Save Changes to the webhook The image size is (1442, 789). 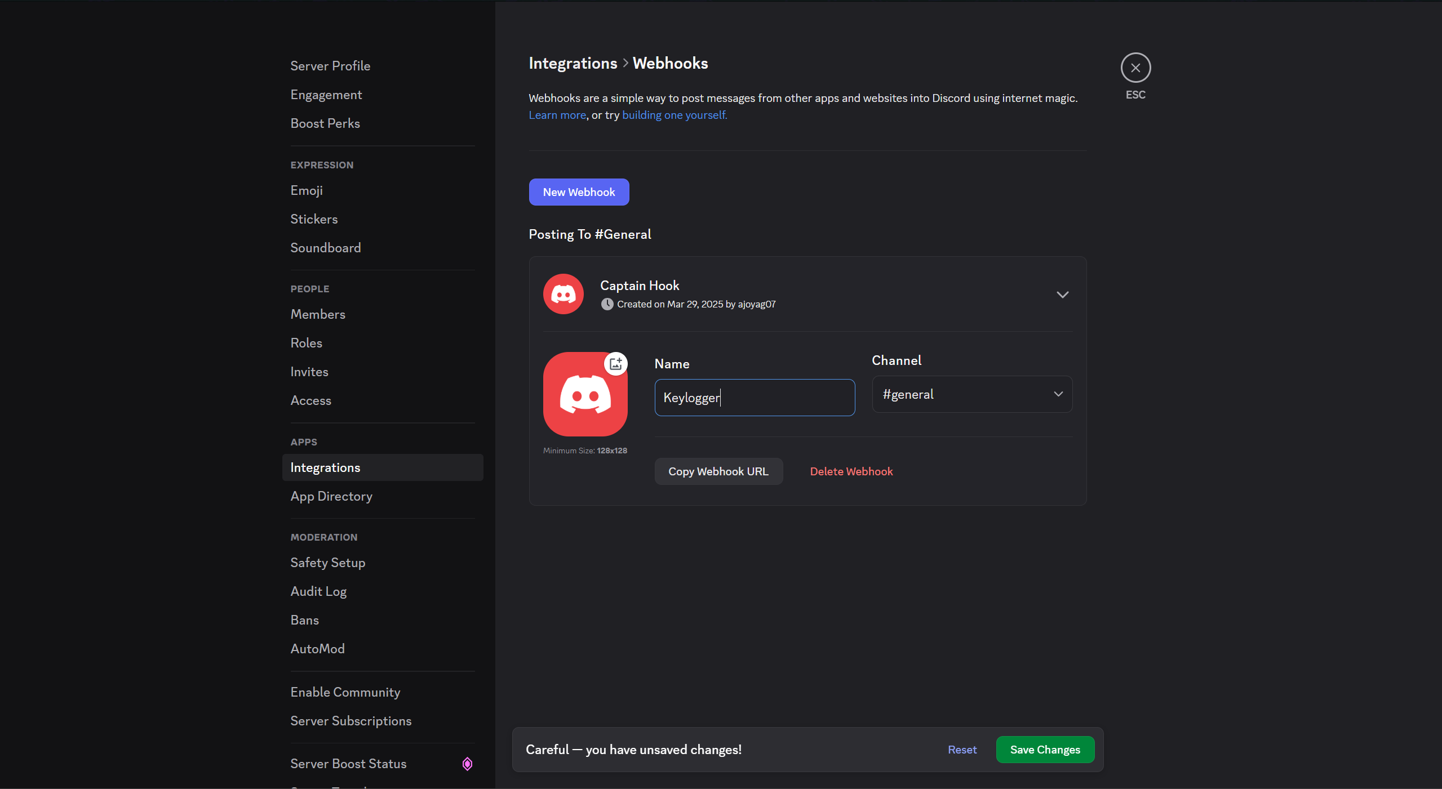coord(1045,750)
